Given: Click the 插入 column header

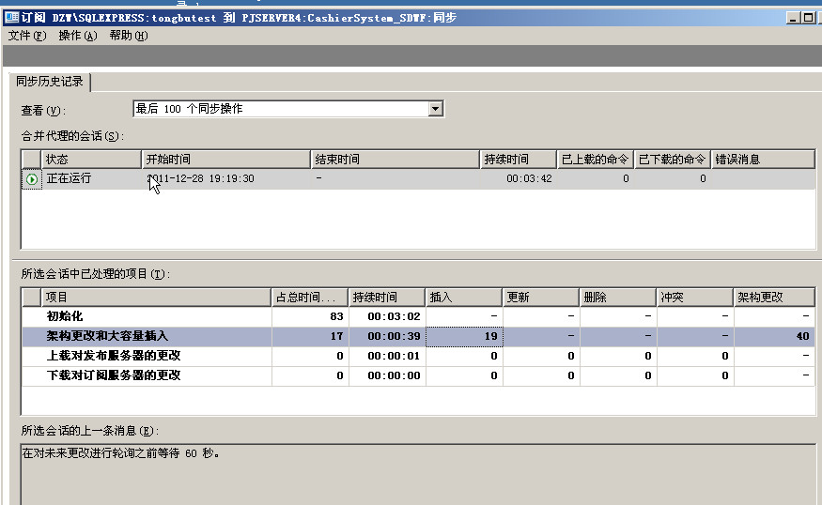Looking at the screenshot, I should (x=464, y=297).
